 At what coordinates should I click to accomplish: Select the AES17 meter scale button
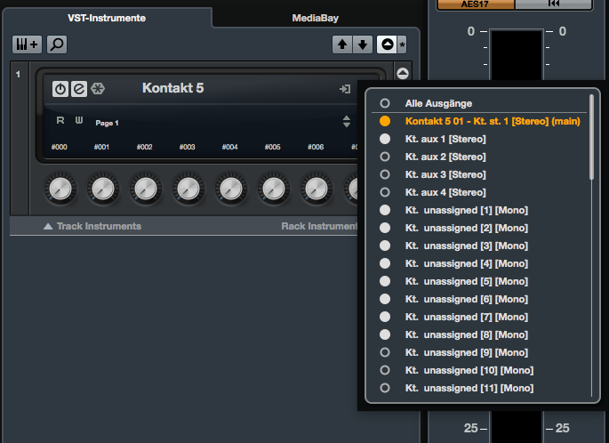tap(476, 4)
